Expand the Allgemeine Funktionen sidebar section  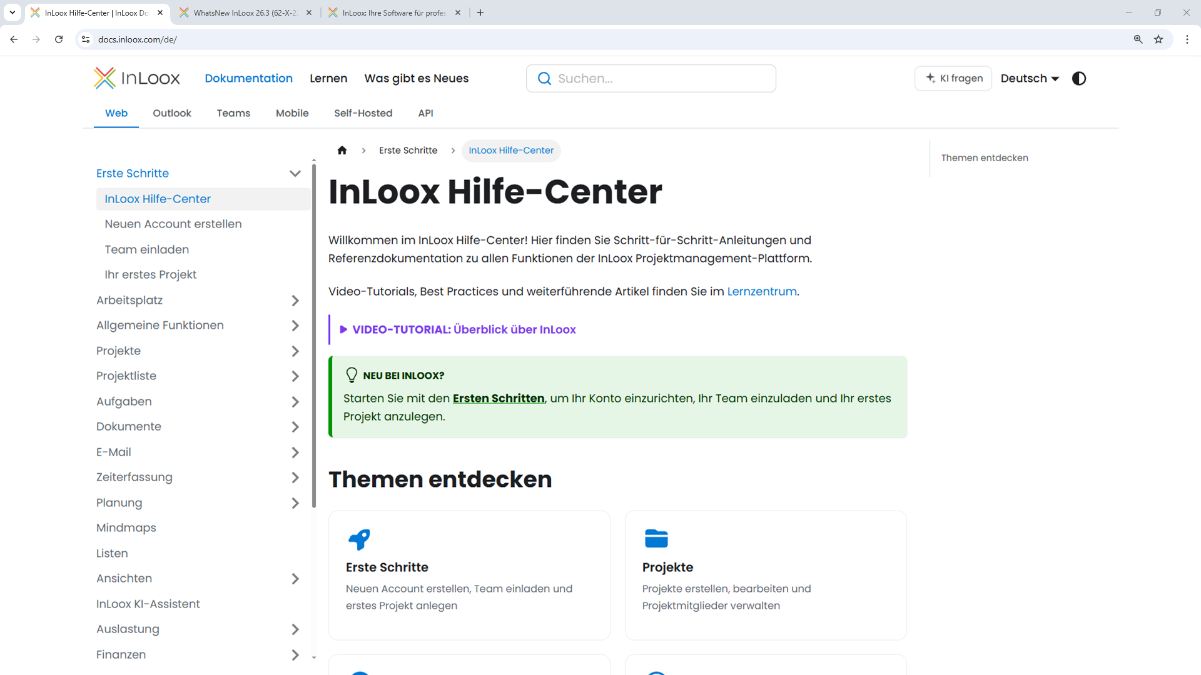295,326
